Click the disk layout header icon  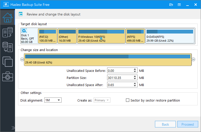coord(21,14)
